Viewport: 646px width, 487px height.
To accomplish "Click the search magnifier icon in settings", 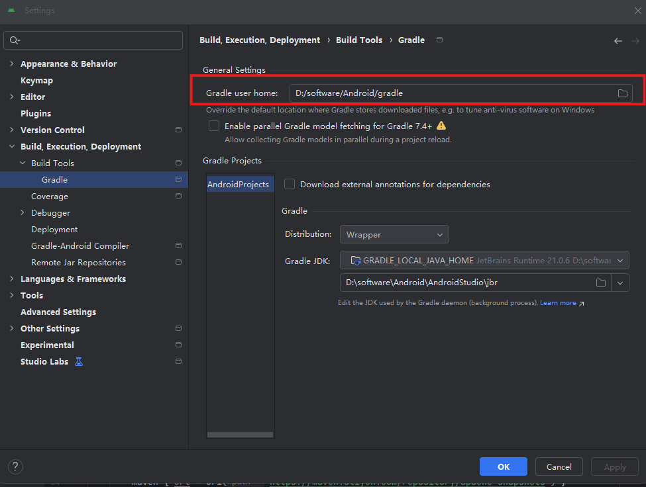I will (15, 40).
